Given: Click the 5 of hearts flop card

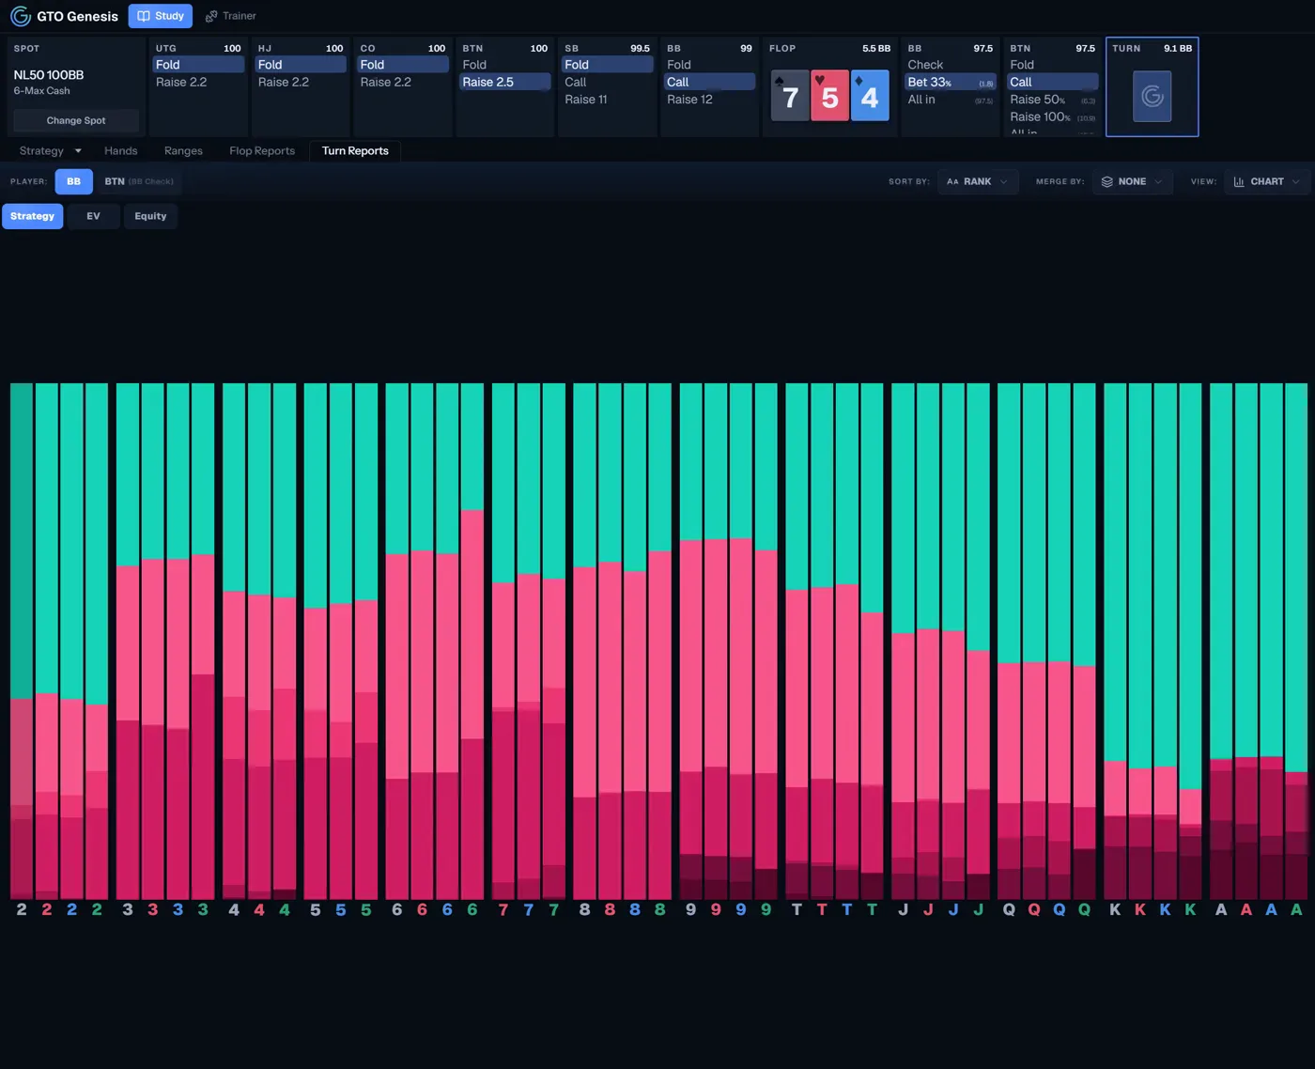Looking at the screenshot, I should click(829, 95).
